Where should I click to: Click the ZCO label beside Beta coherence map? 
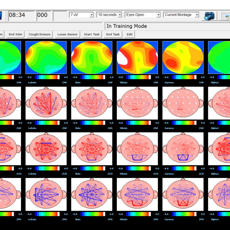pyautogui.click(x=110, y=174)
